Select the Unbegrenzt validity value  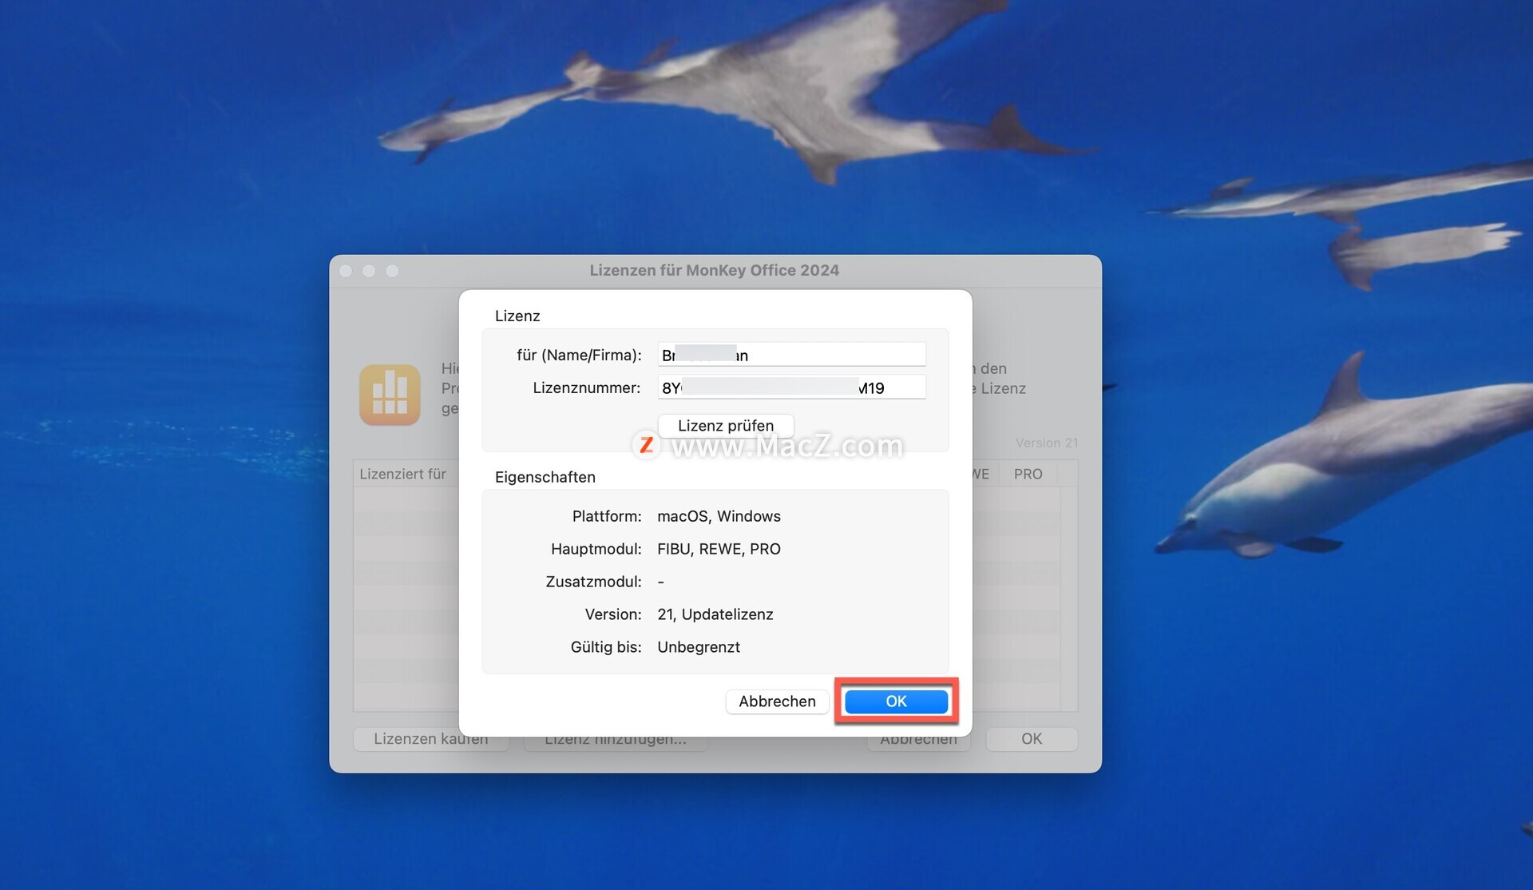699,647
